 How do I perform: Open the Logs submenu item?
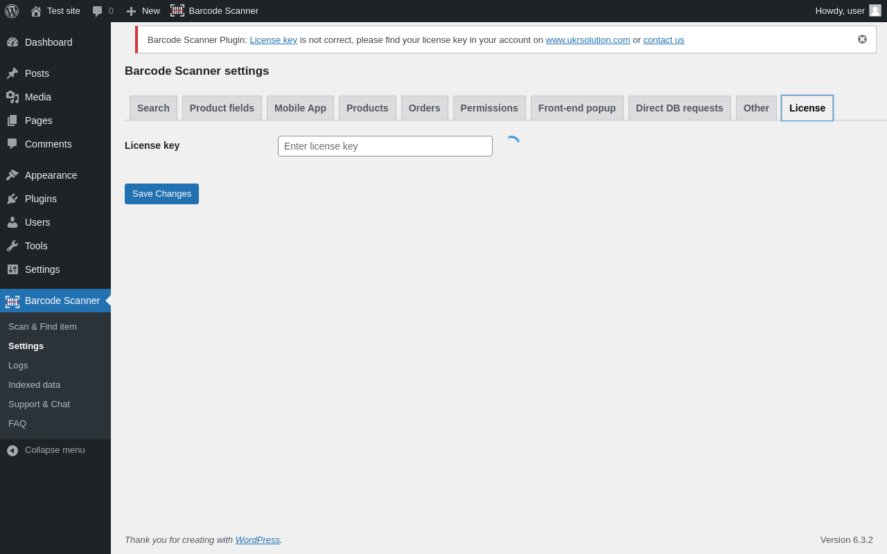point(18,366)
